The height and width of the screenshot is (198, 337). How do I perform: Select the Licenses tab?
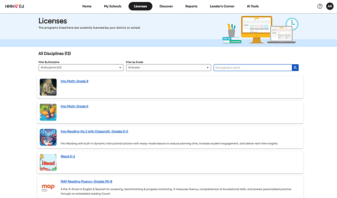(x=140, y=6)
